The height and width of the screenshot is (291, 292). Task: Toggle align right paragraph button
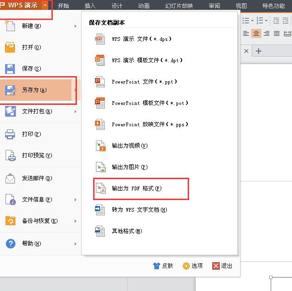point(267,33)
